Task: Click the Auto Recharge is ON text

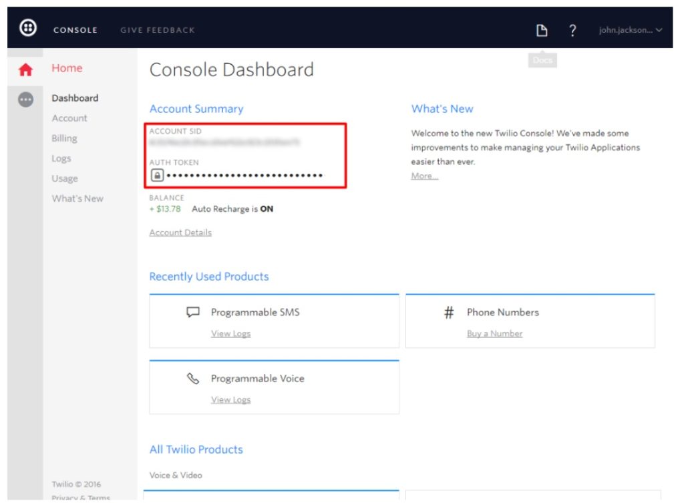Action: pos(232,209)
